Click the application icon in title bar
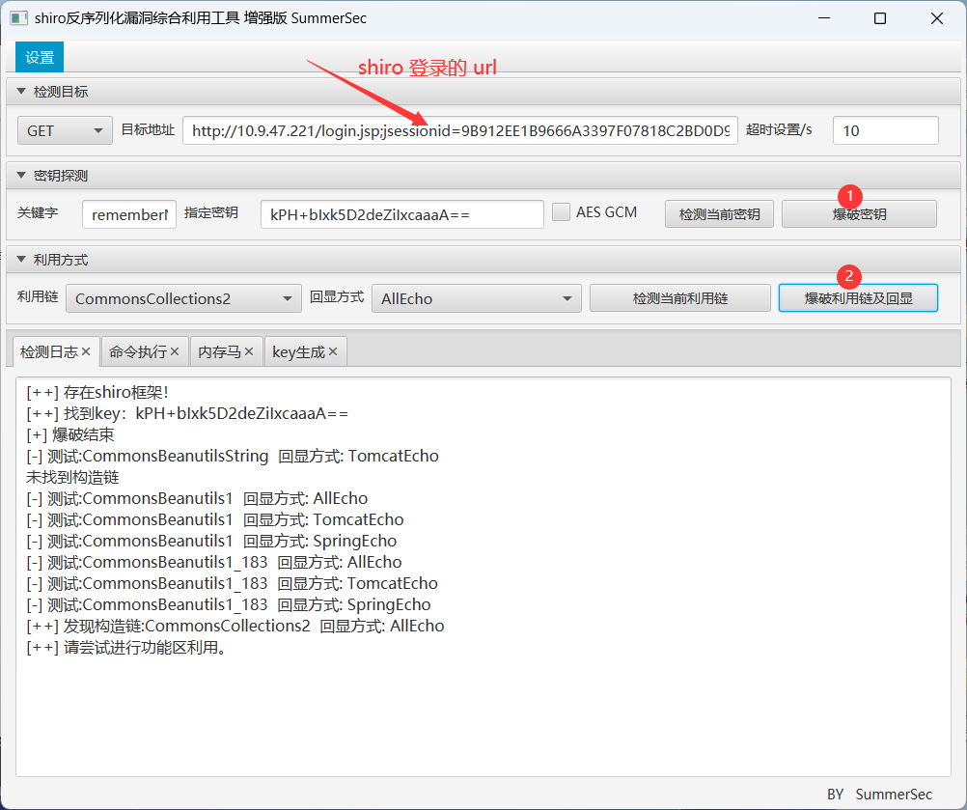The height and width of the screenshot is (810, 967). point(18,18)
